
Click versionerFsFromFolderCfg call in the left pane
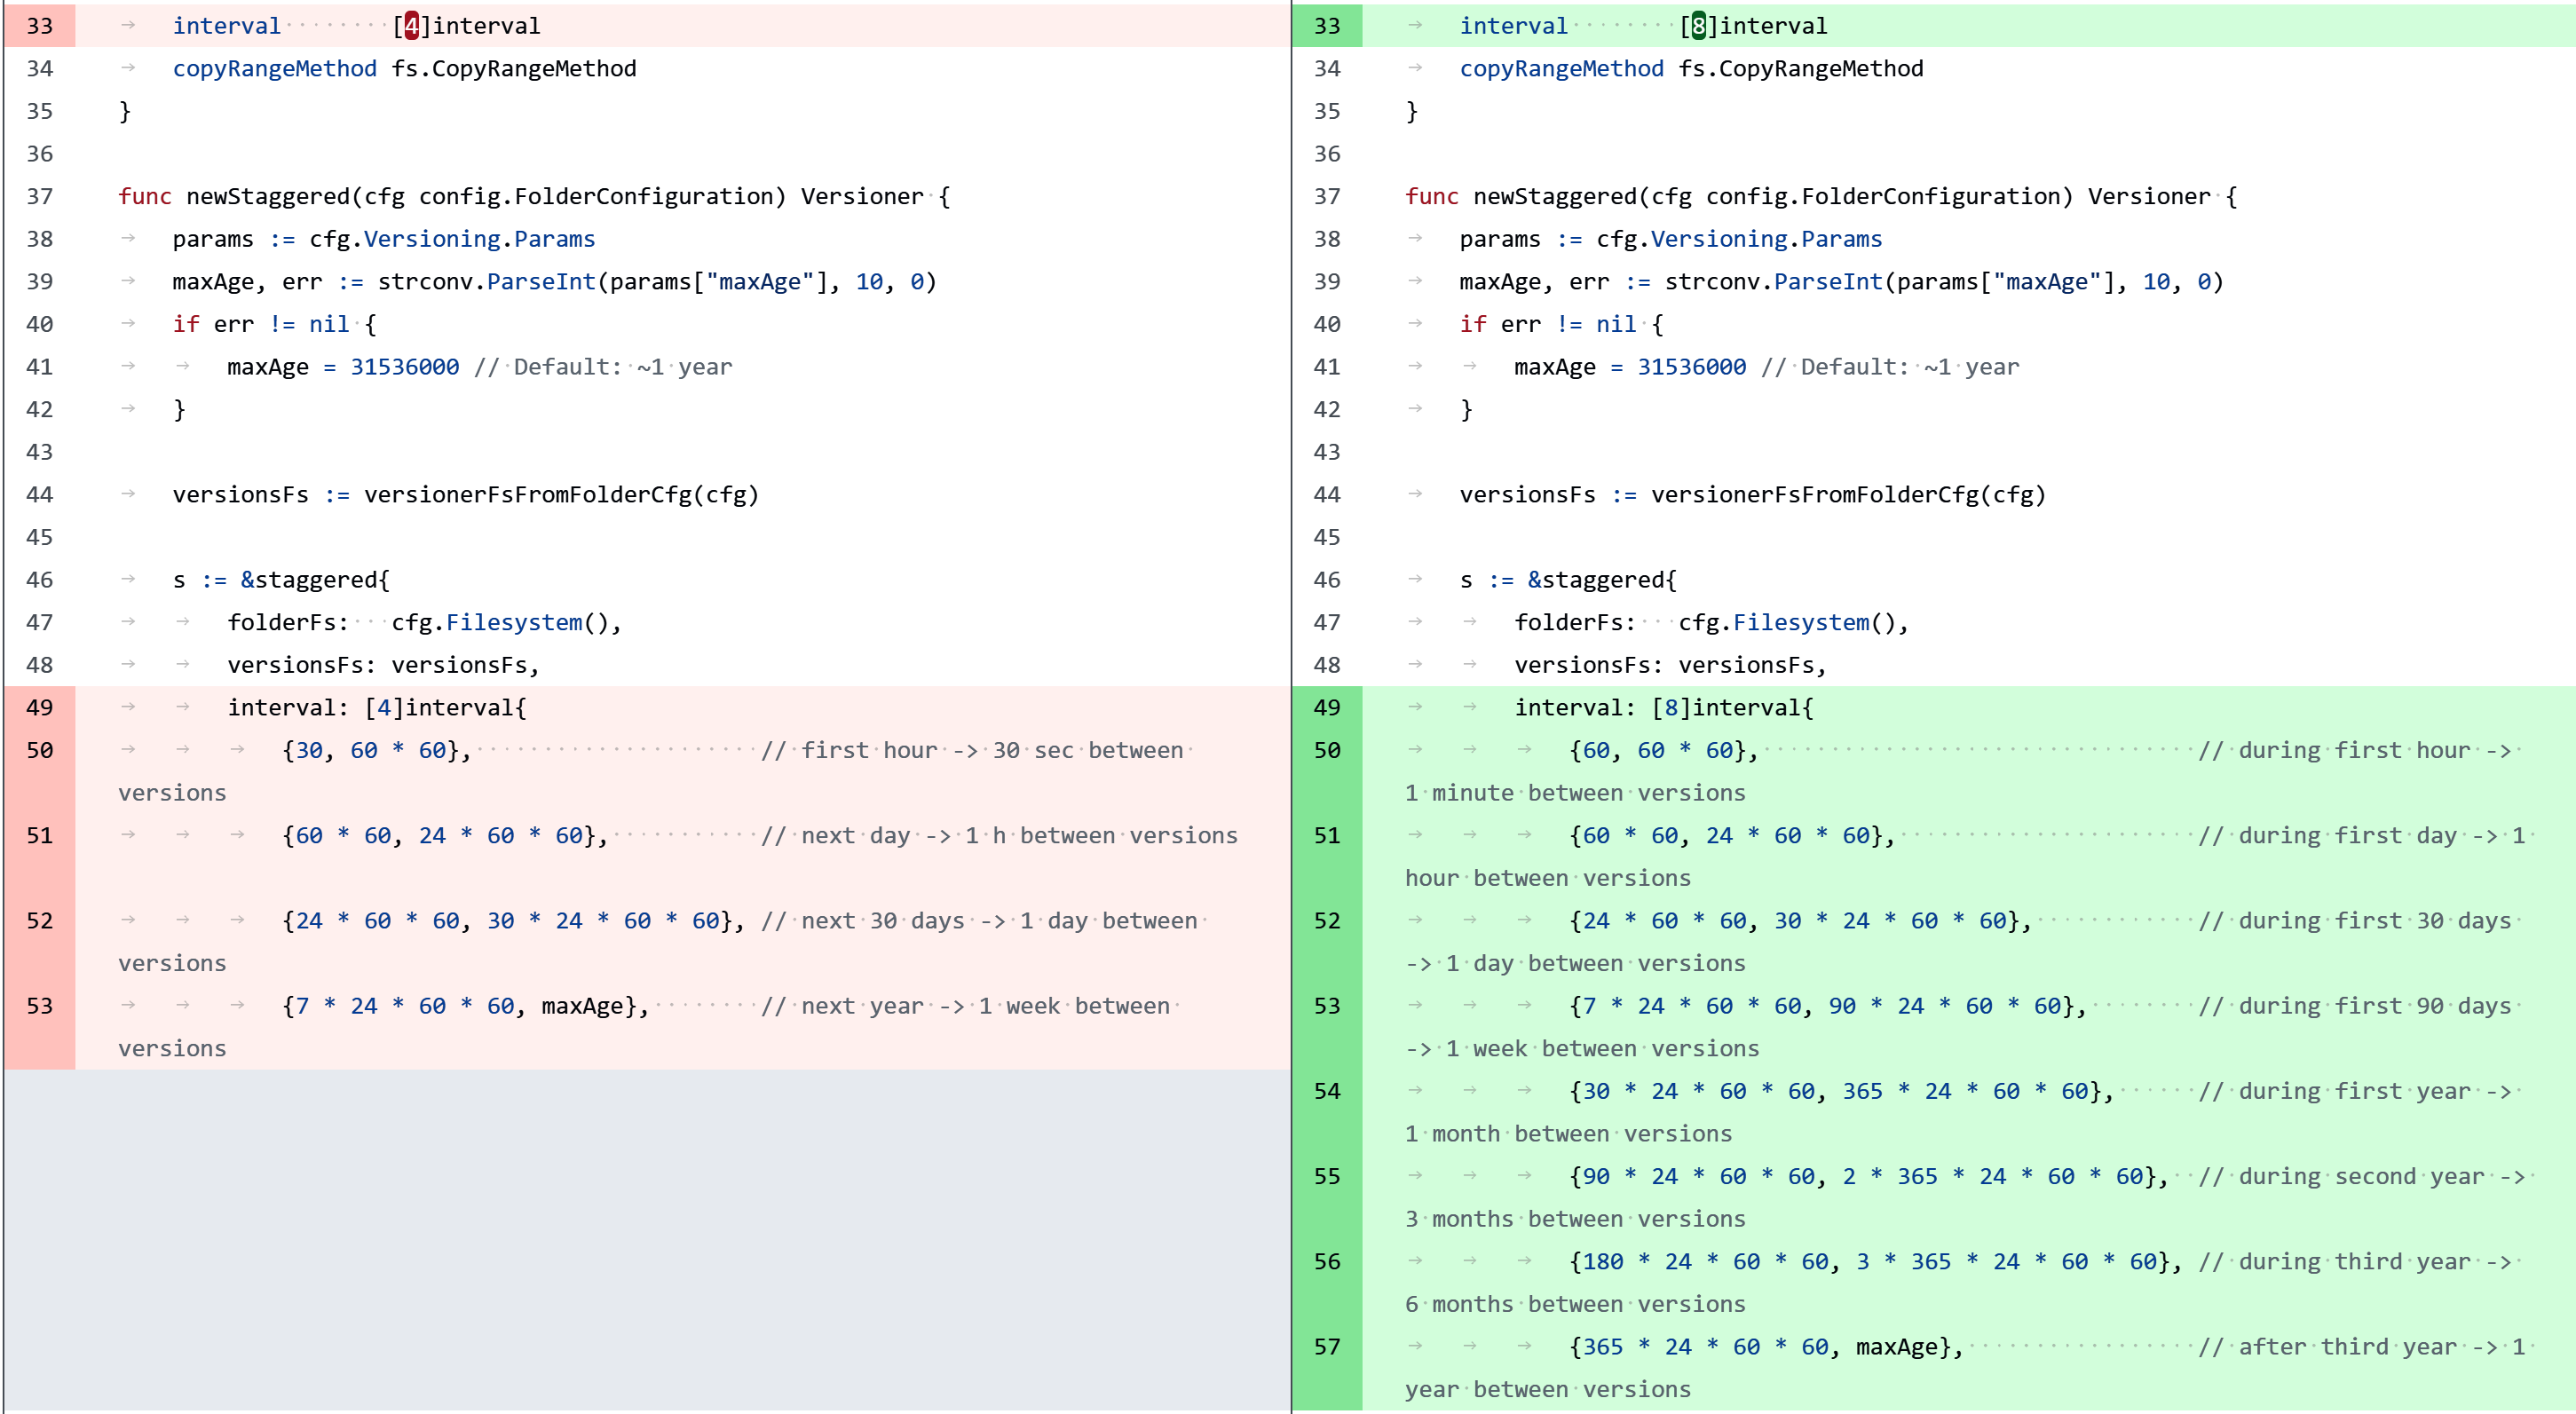[527, 495]
